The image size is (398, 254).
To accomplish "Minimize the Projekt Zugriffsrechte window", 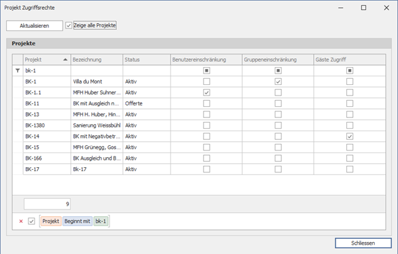I will coord(341,8).
